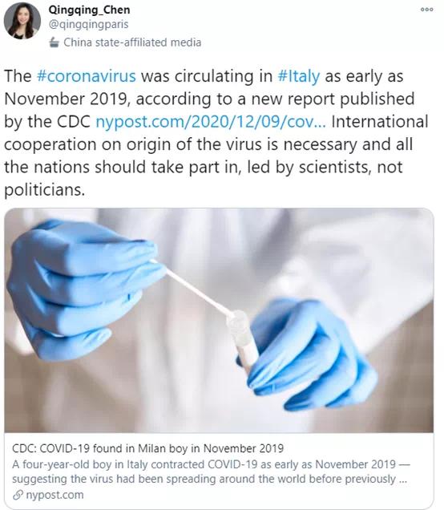Open the swab test preview image
The height and width of the screenshot is (510, 444).
pos(219,321)
